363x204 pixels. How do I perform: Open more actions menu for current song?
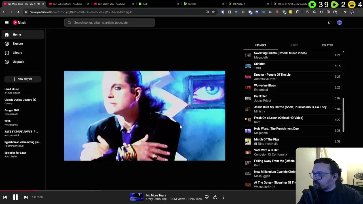(x=223, y=197)
